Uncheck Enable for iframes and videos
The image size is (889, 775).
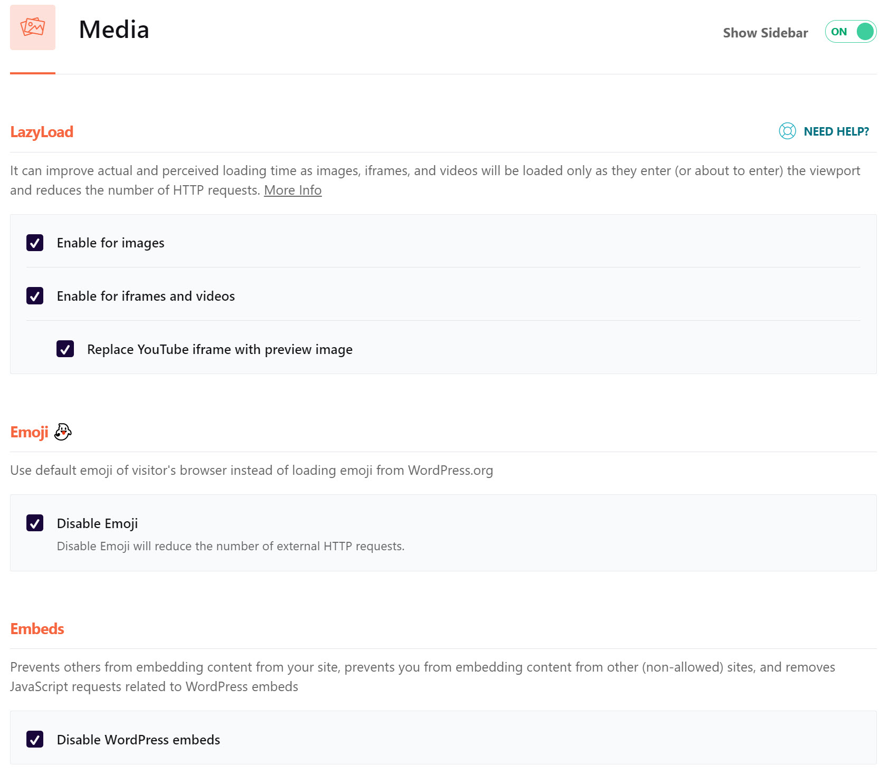pyautogui.click(x=35, y=296)
